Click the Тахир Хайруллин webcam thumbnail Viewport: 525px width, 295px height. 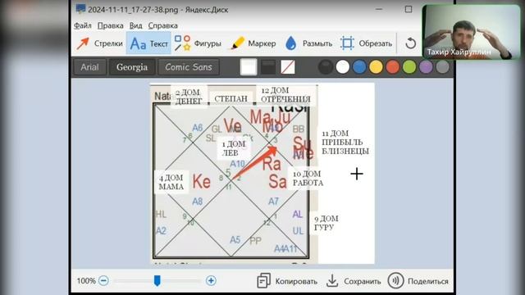(x=472, y=32)
